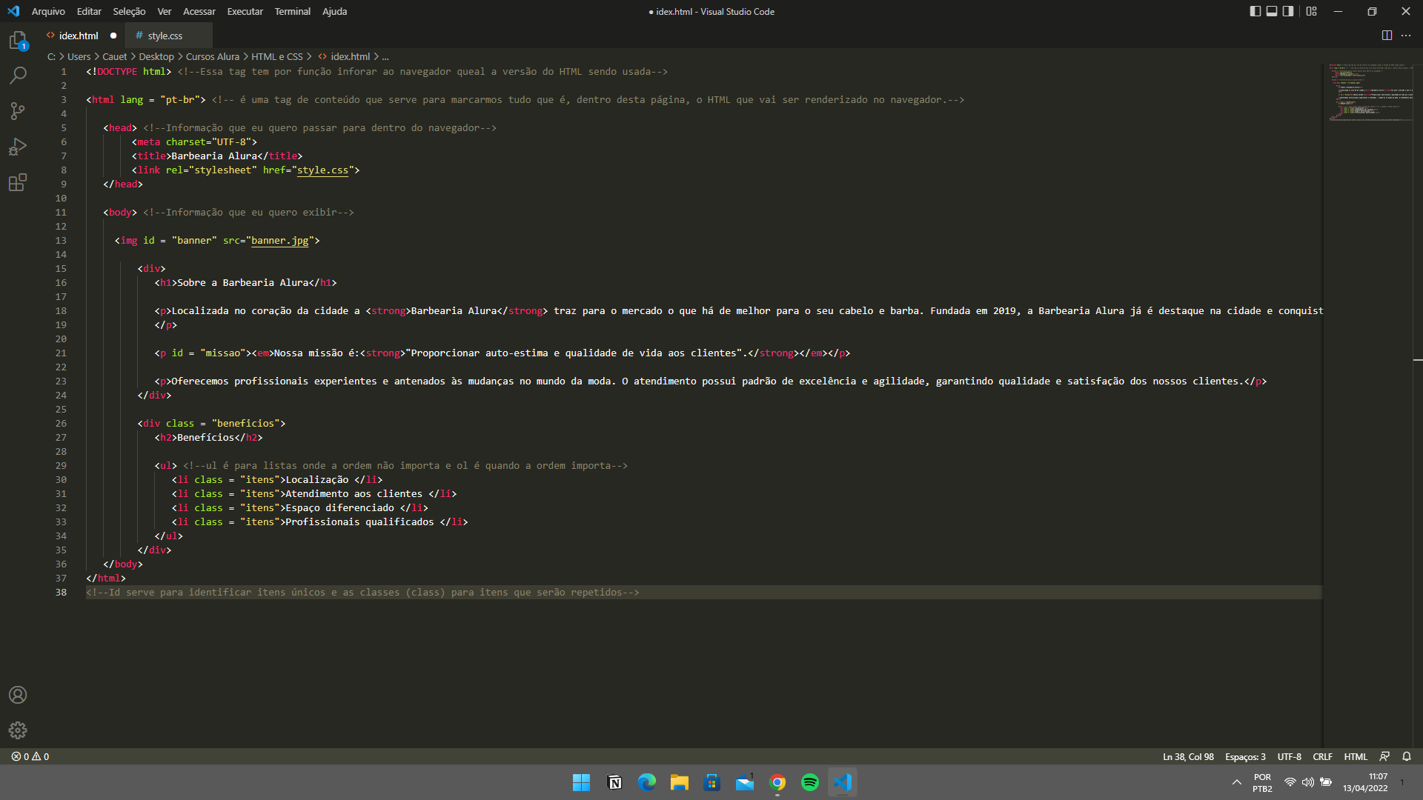Open Spotify from the taskbar
This screenshot has width=1423, height=800.
(x=810, y=782)
